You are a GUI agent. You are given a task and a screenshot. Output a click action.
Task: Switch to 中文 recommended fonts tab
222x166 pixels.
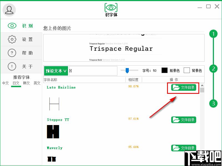click(x=6, y=83)
